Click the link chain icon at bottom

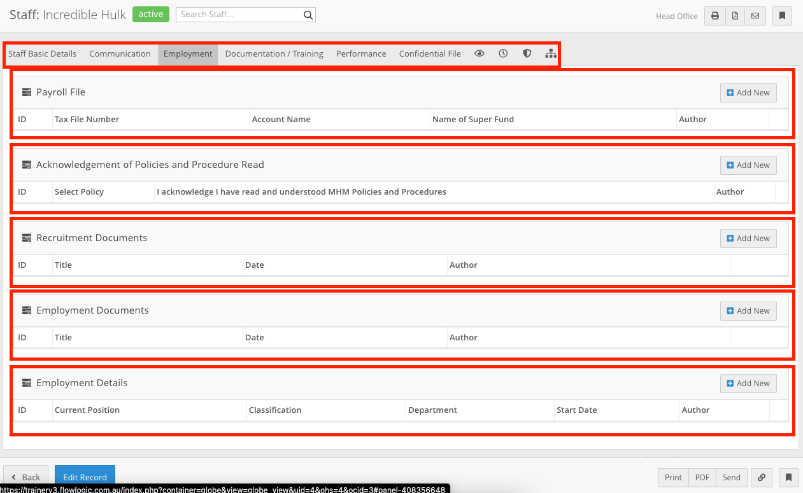point(761,477)
